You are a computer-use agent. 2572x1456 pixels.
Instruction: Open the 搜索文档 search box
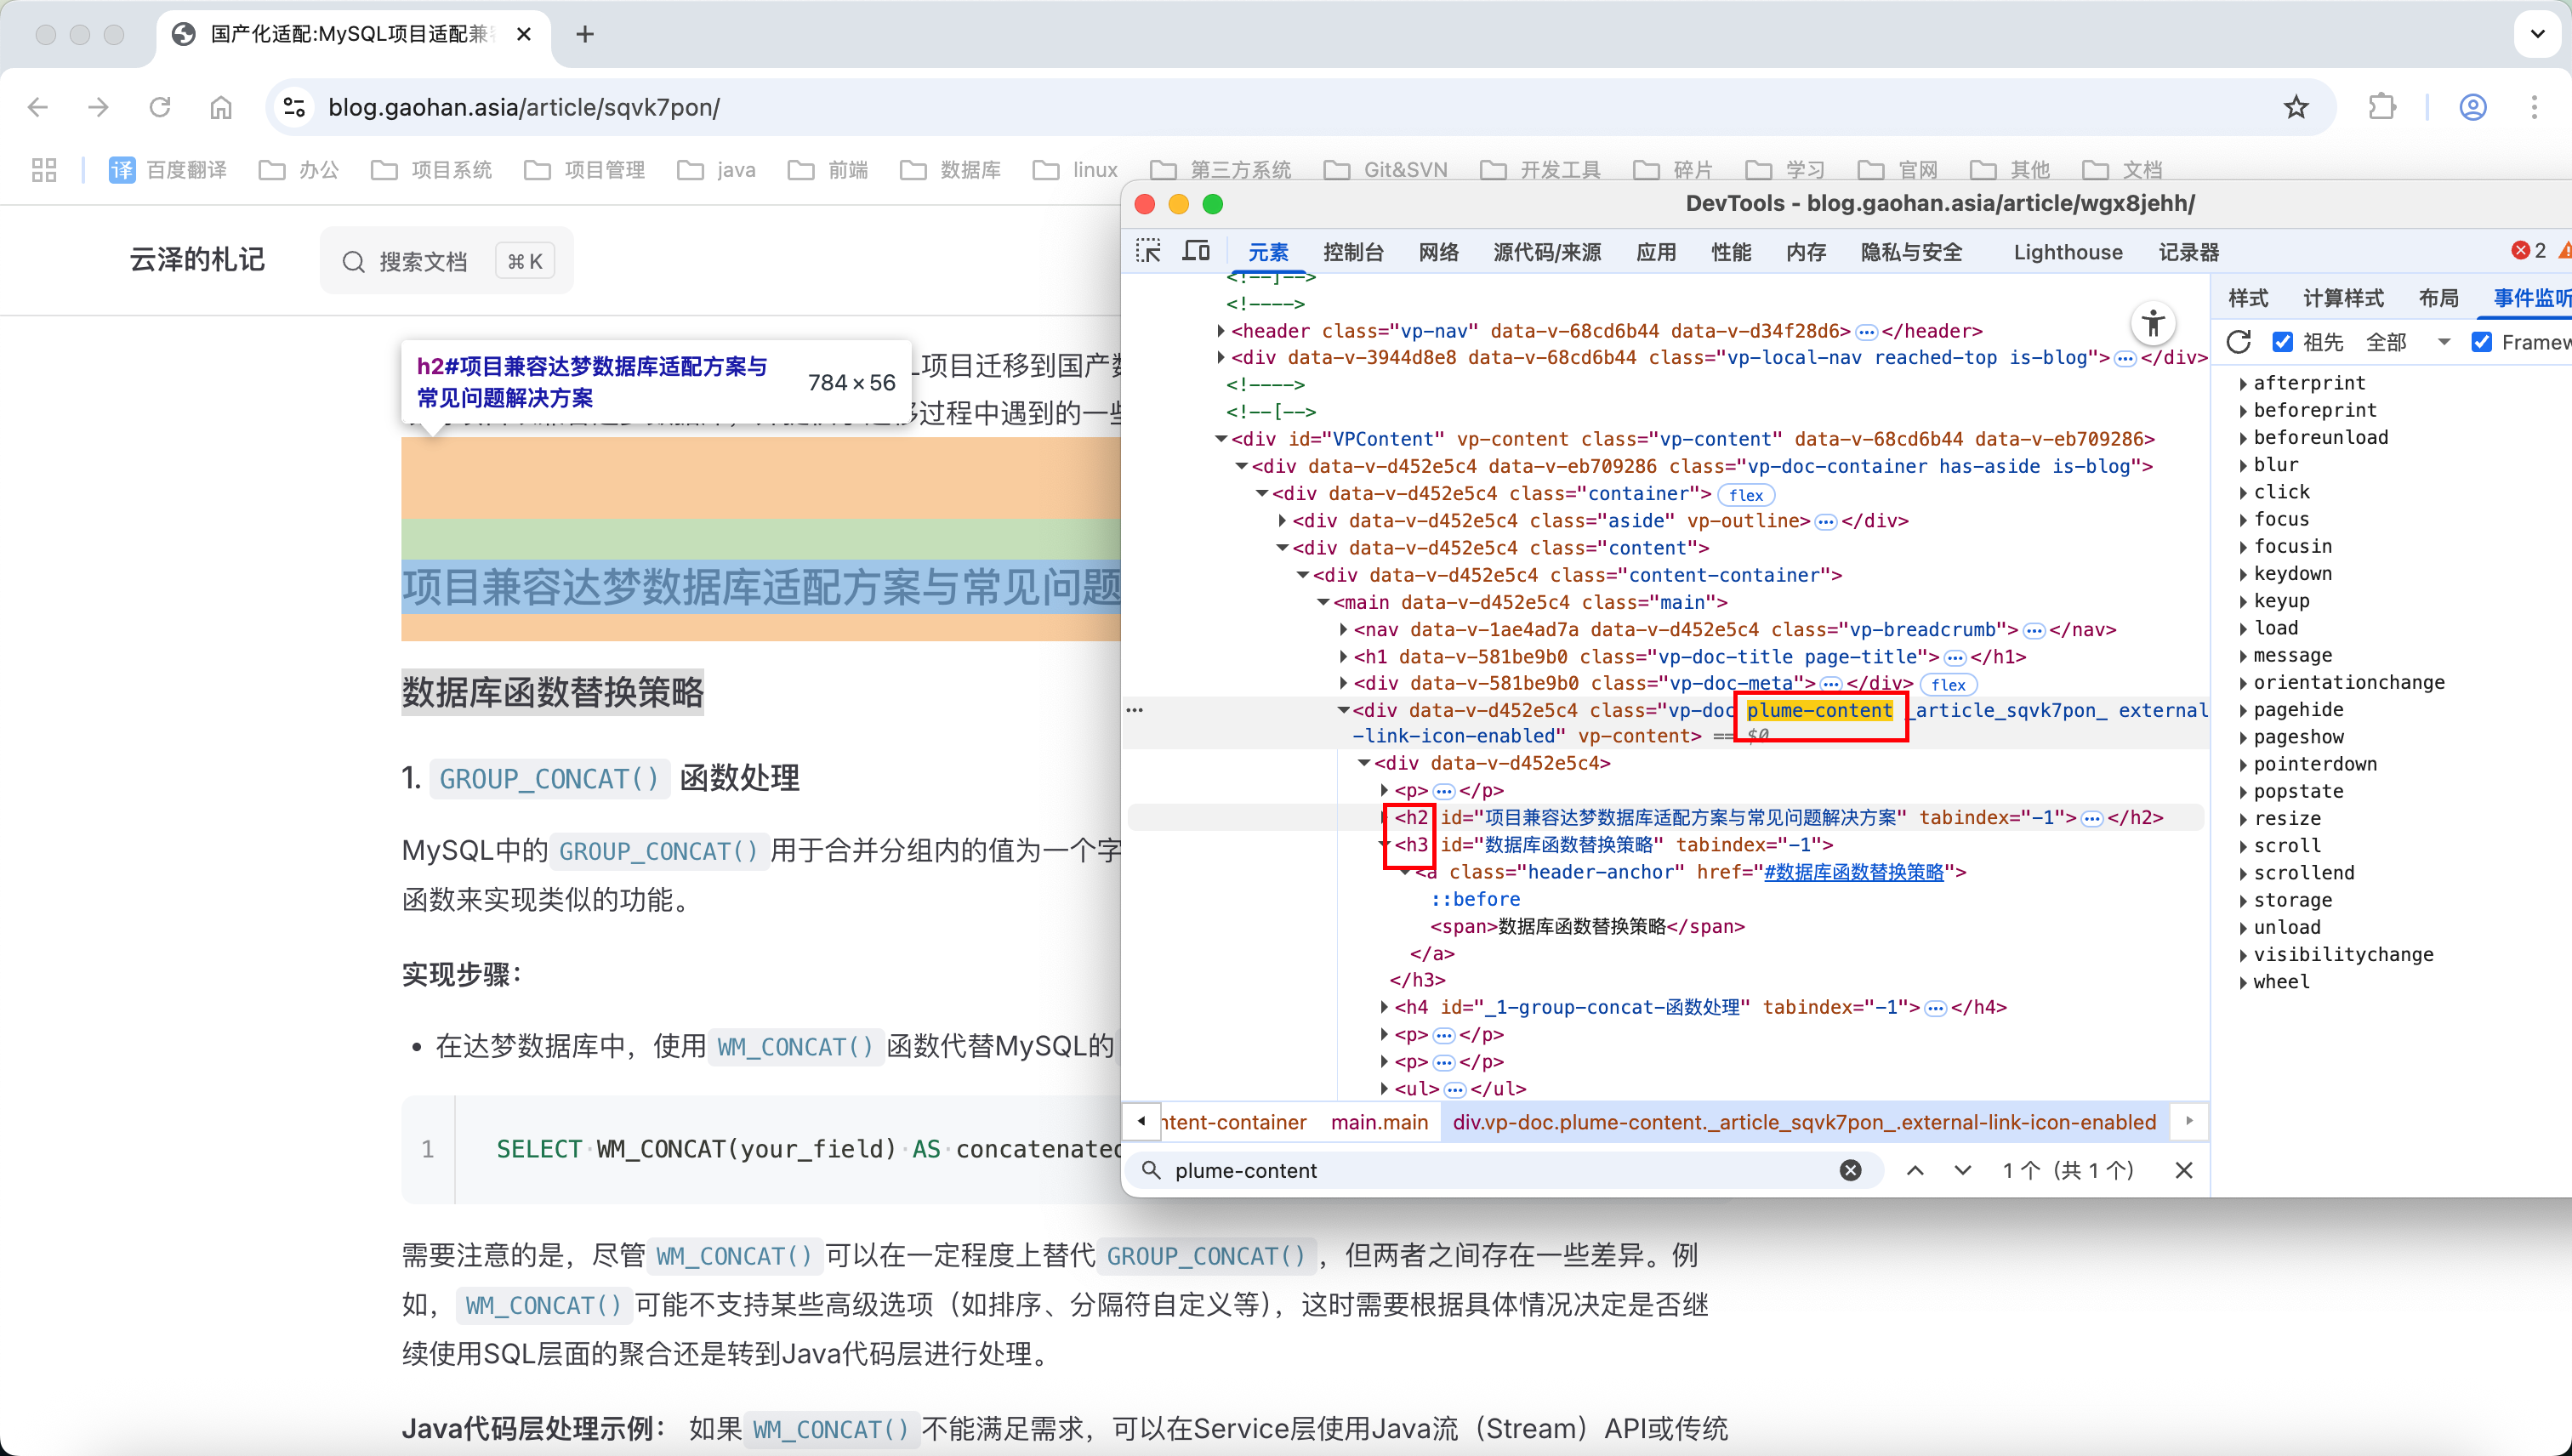(446, 261)
